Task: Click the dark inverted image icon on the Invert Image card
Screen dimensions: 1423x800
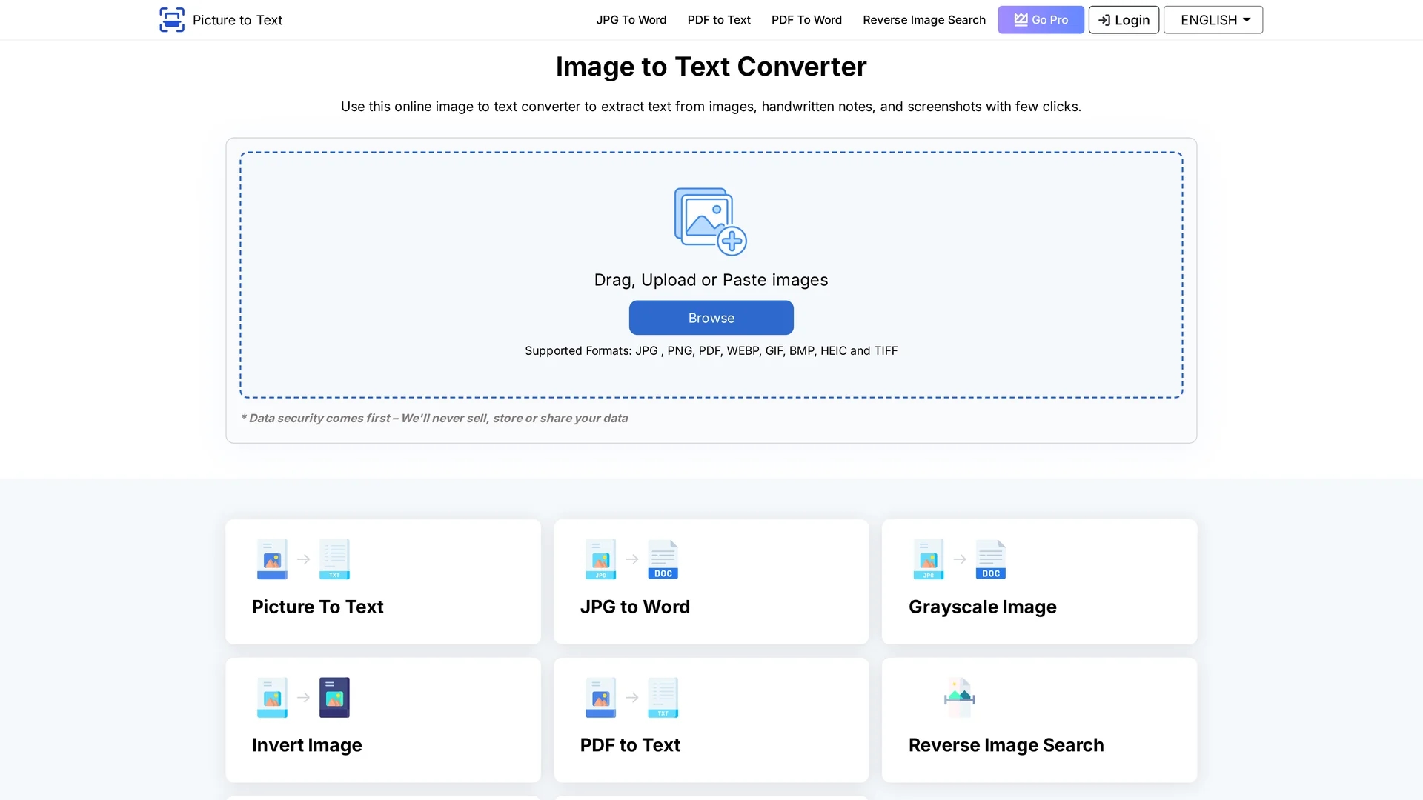Action: pyautogui.click(x=334, y=698)
